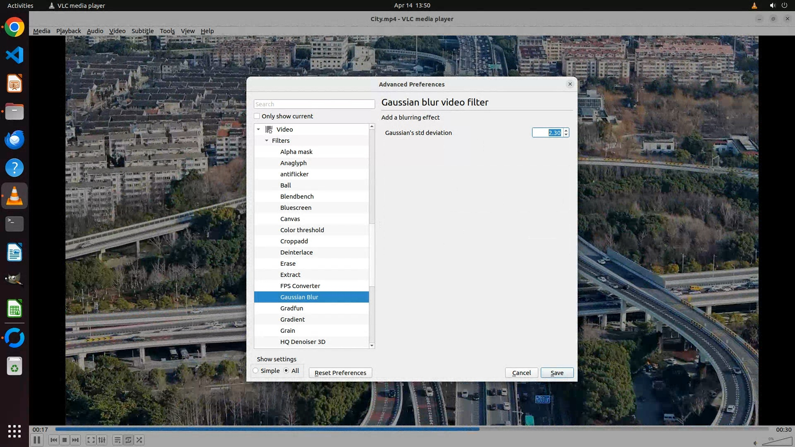Select All settings radio button
This screenshot has width=795, height=447.
click(286, 371)
